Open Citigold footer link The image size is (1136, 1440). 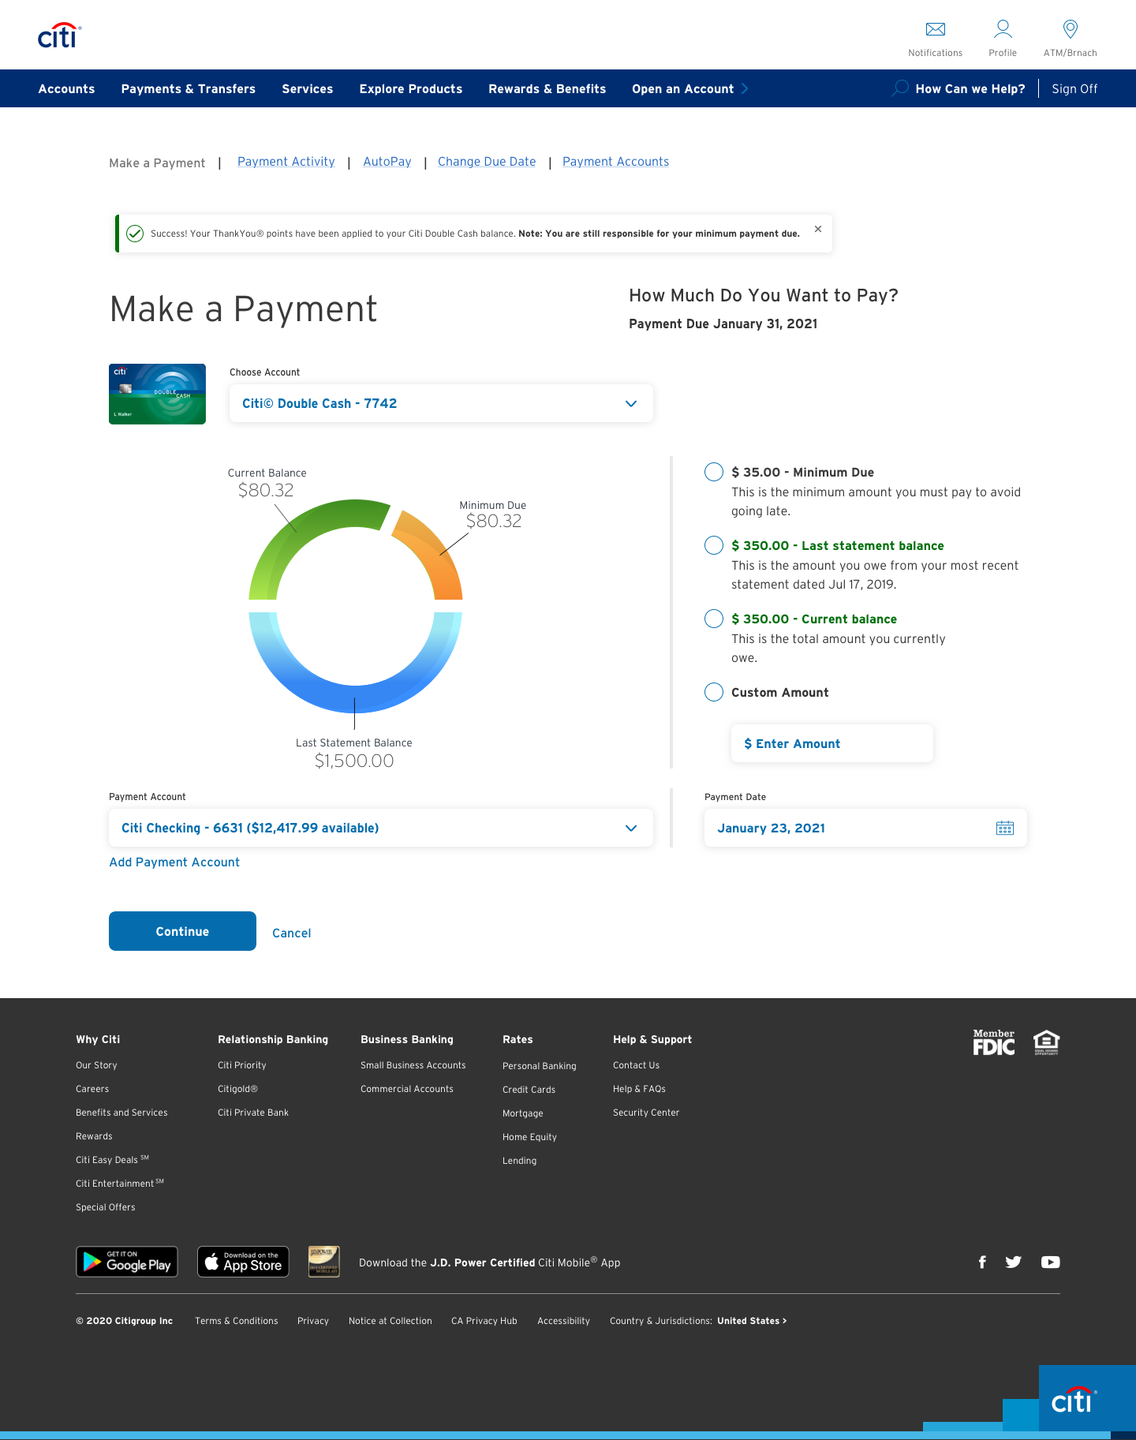point(238,1089)
